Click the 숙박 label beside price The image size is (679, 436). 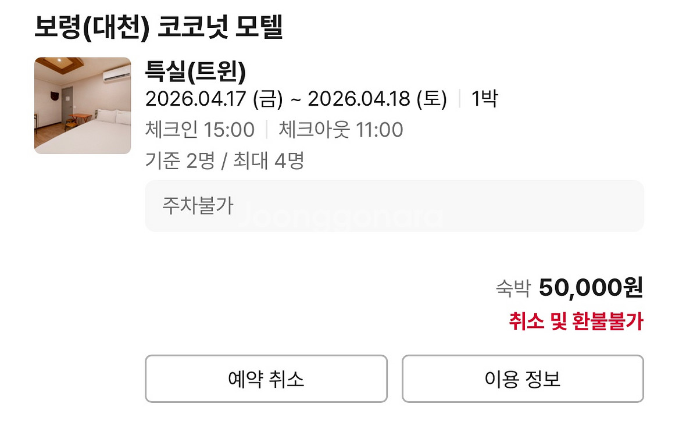click(513, 288)
